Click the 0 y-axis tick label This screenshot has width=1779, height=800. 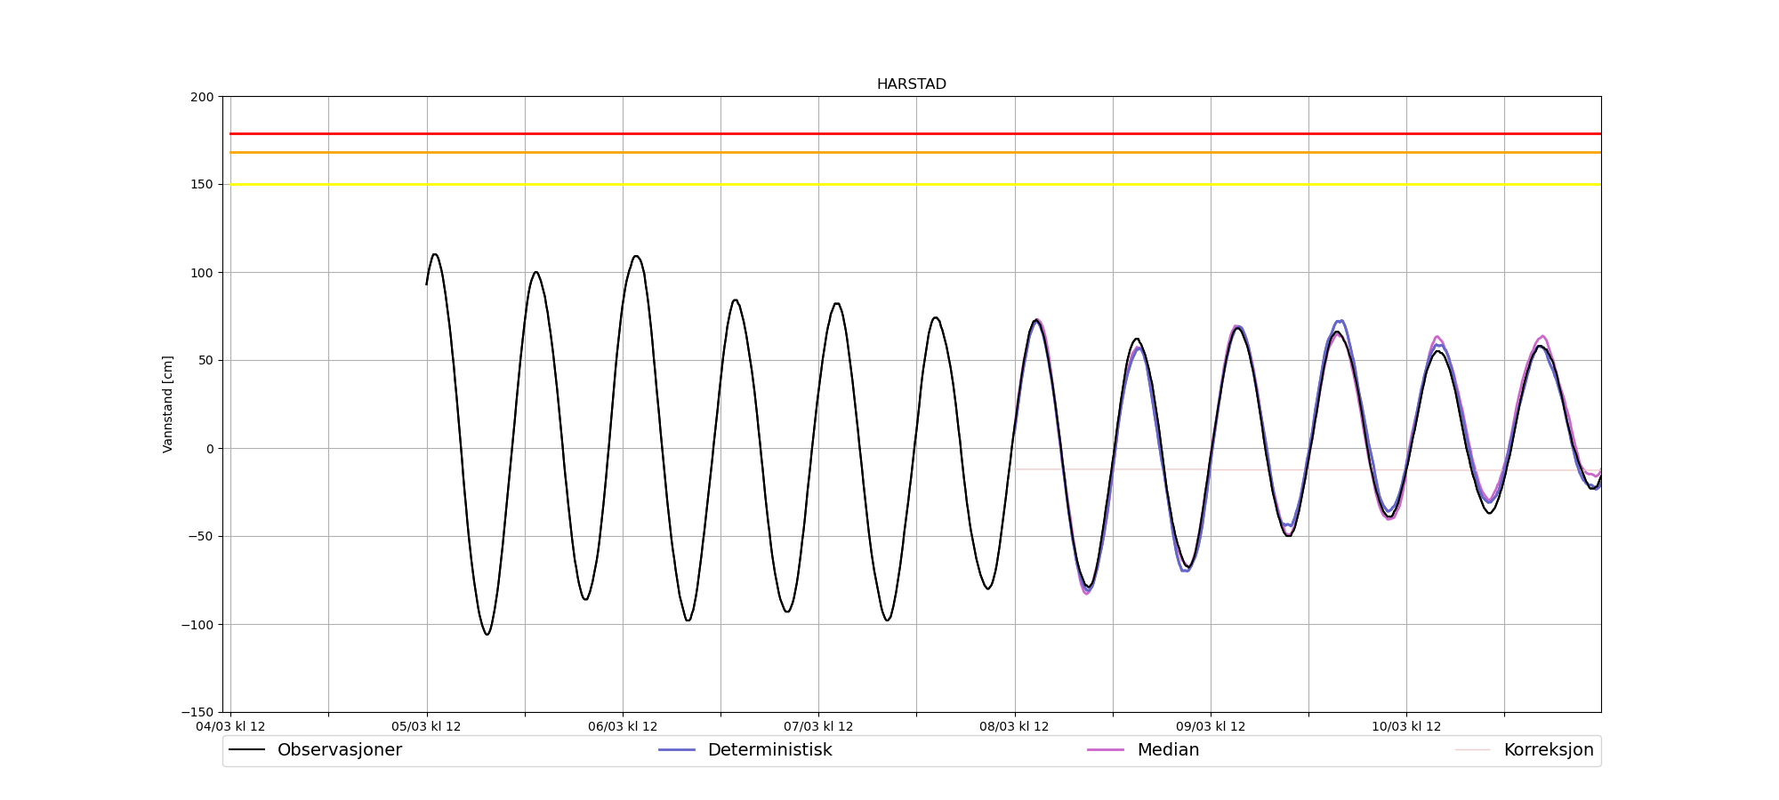[210, 449]
